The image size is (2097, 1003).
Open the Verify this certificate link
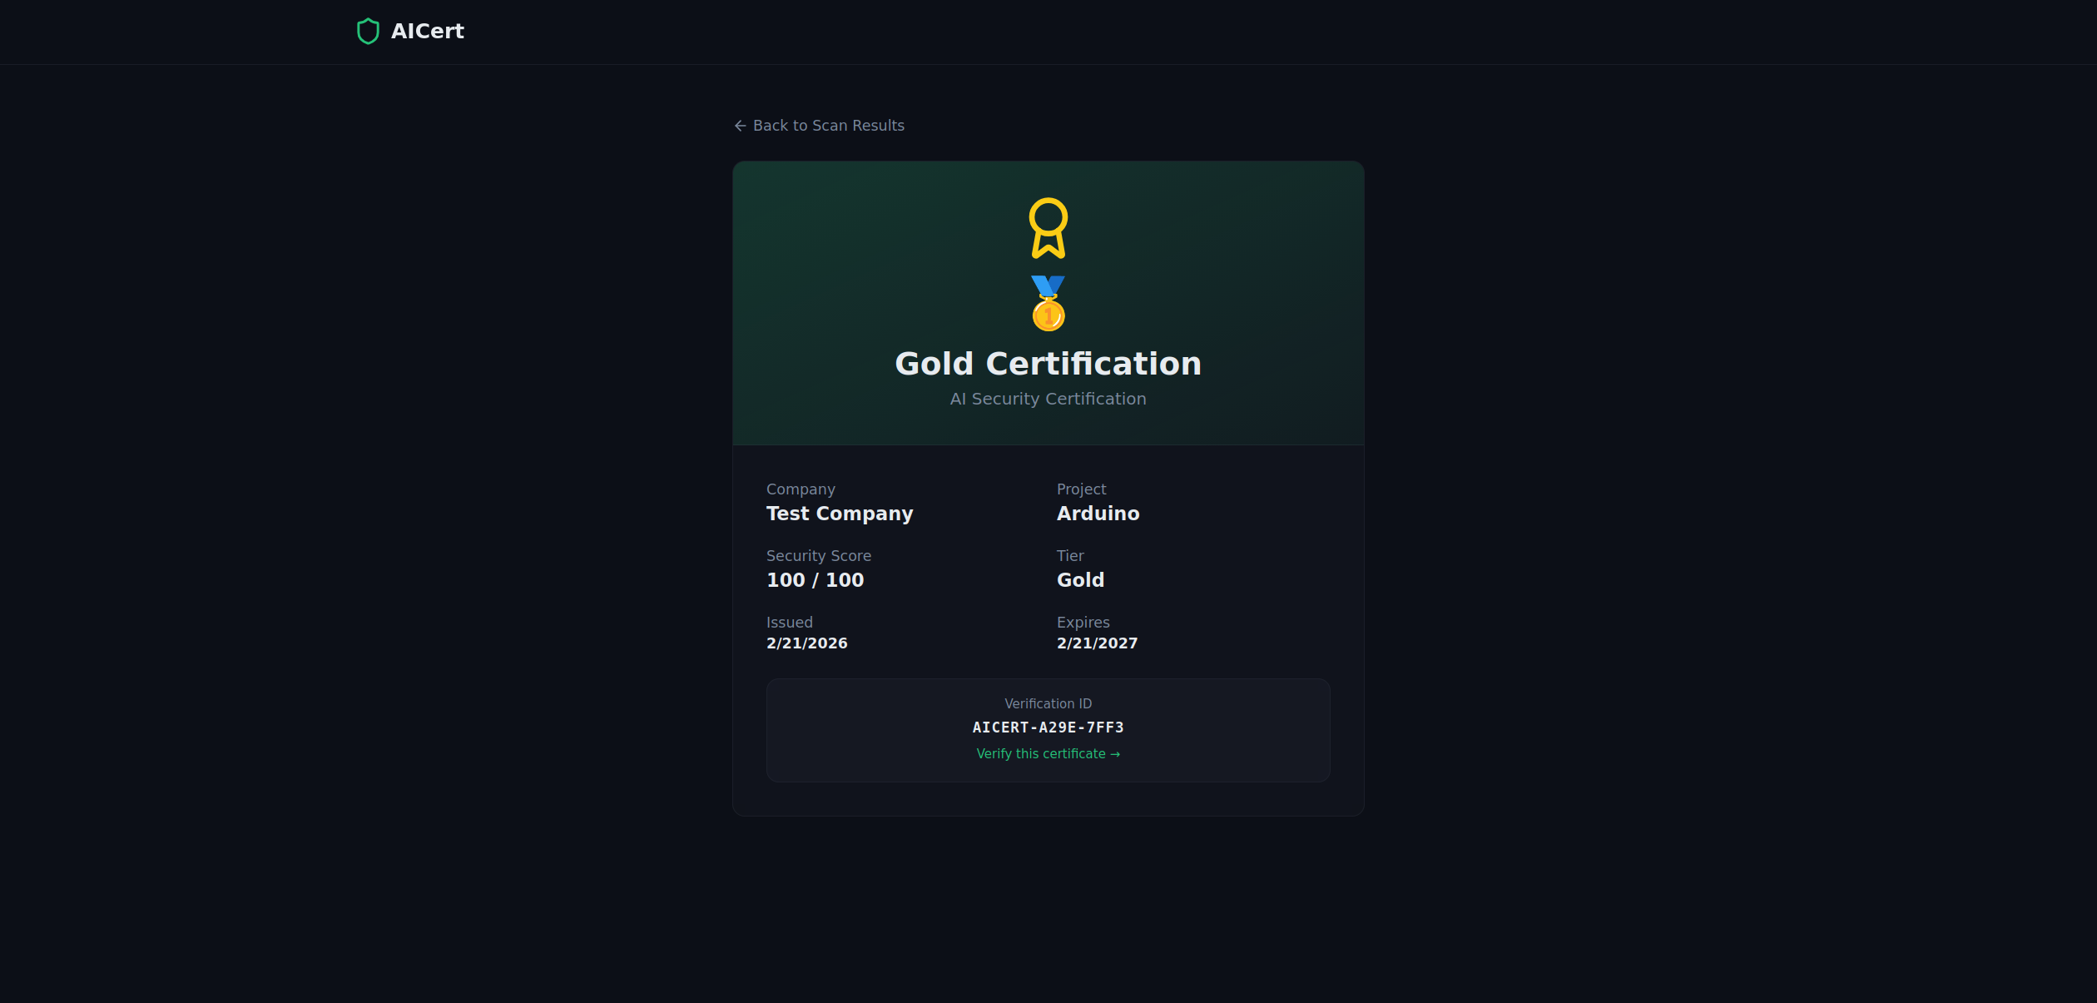point(1040,754)
